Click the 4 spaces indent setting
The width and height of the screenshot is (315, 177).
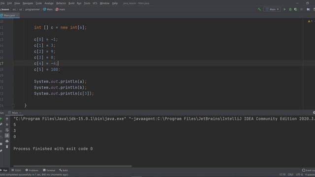coord(310,175)
